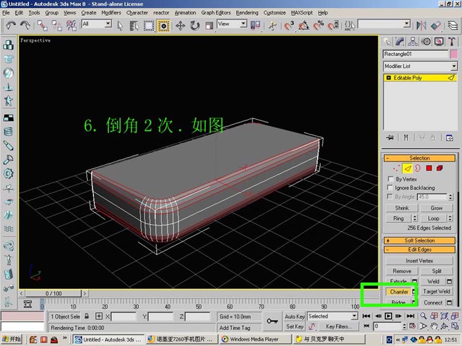Click the Remove edges button
The image size is (462, 346).
click(x=402, y=271)
